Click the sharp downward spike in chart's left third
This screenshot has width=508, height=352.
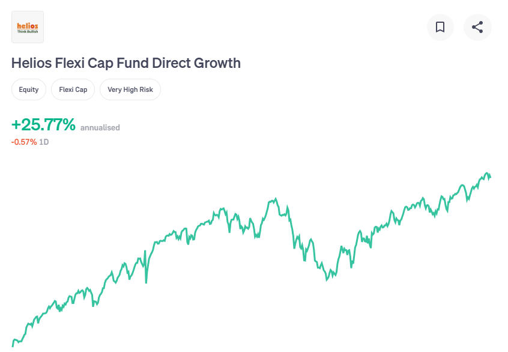click(146, 282)
